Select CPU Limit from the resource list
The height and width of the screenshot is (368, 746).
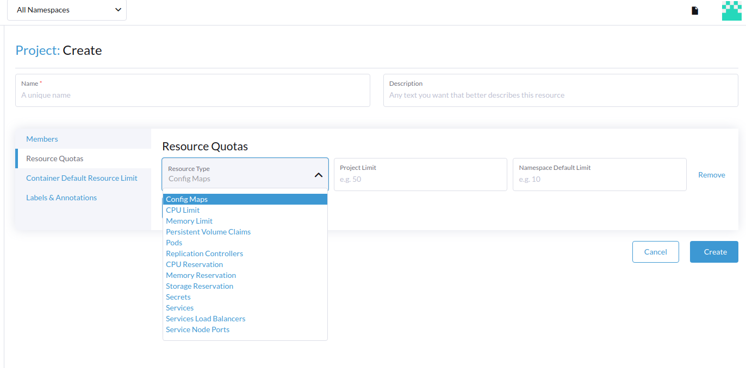[x=182, y=210]
